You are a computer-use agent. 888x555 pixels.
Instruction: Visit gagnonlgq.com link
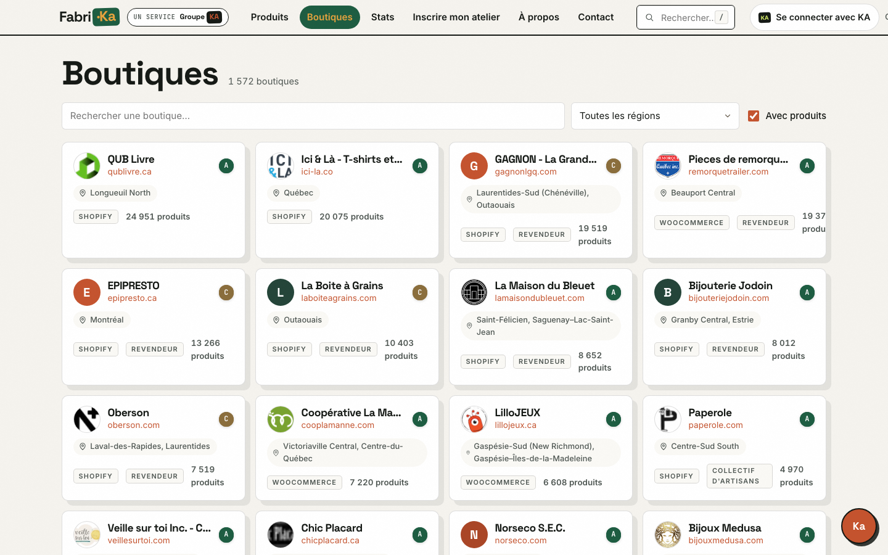pyautogui.click(x=526, y=172)
